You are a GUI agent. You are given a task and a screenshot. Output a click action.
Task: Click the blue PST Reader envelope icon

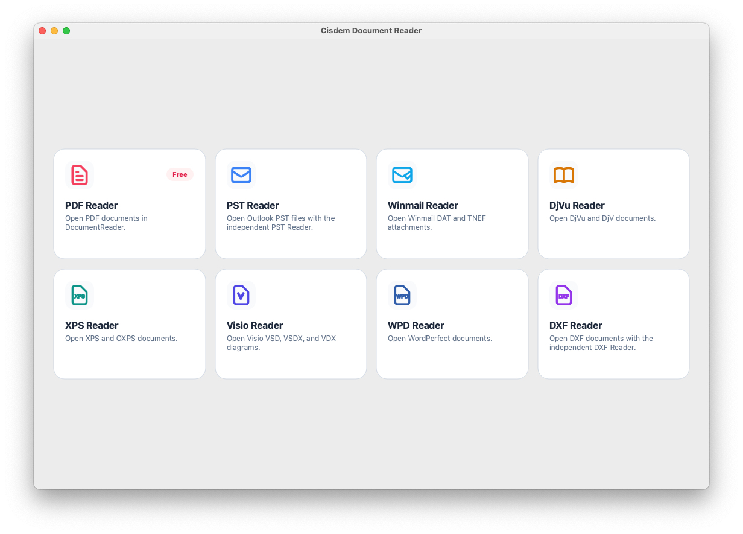pyautogui.click(x=241, y=175)
